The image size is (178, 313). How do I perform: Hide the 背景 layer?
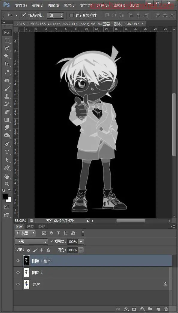[18, 284]
